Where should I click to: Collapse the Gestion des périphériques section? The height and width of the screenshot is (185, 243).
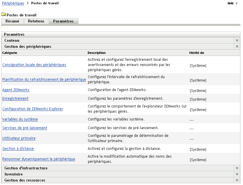[x=237, y=46]
